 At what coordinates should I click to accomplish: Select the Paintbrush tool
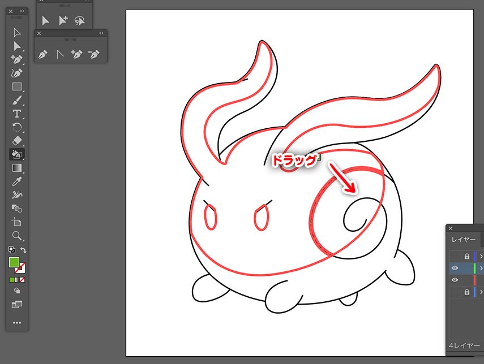click(x=17, y=100)
